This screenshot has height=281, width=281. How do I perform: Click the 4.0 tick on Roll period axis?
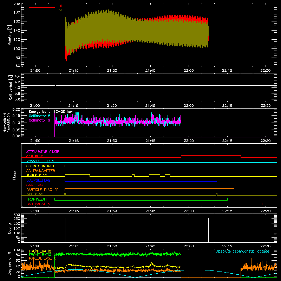click(17, 88)
